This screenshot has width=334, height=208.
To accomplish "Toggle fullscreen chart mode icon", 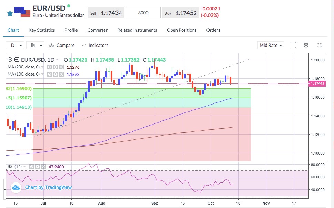I will click(x=319, y=45).
